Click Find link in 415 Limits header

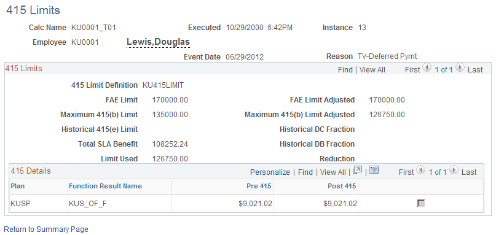[345, 70]
